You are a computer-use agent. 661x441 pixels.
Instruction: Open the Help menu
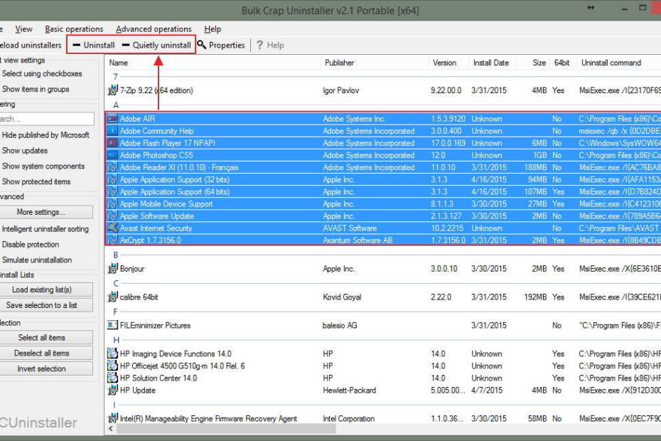[x=213, y=29]
